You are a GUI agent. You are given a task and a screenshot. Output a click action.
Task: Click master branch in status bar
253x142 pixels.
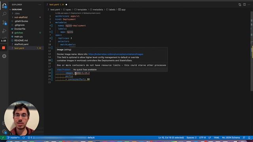click(13, 138)
